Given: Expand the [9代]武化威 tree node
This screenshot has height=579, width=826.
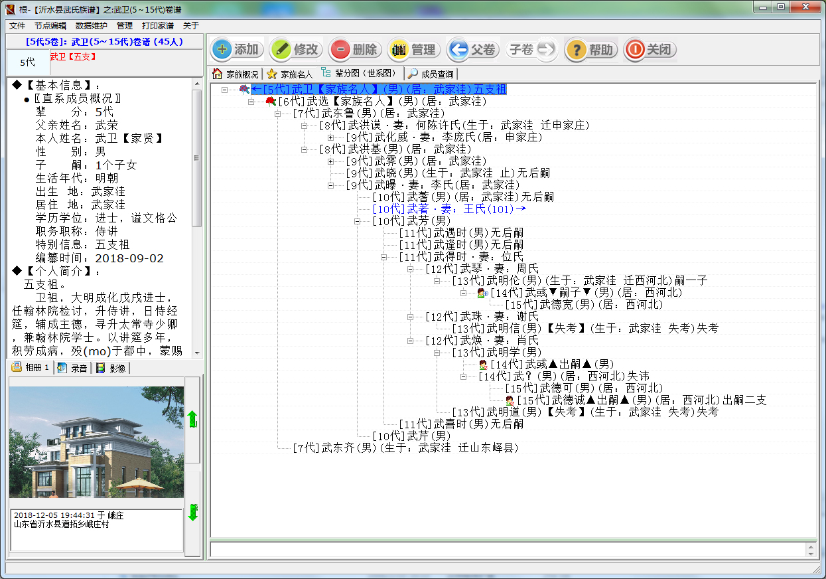Looking at the screenshot, I should [330, 137].
